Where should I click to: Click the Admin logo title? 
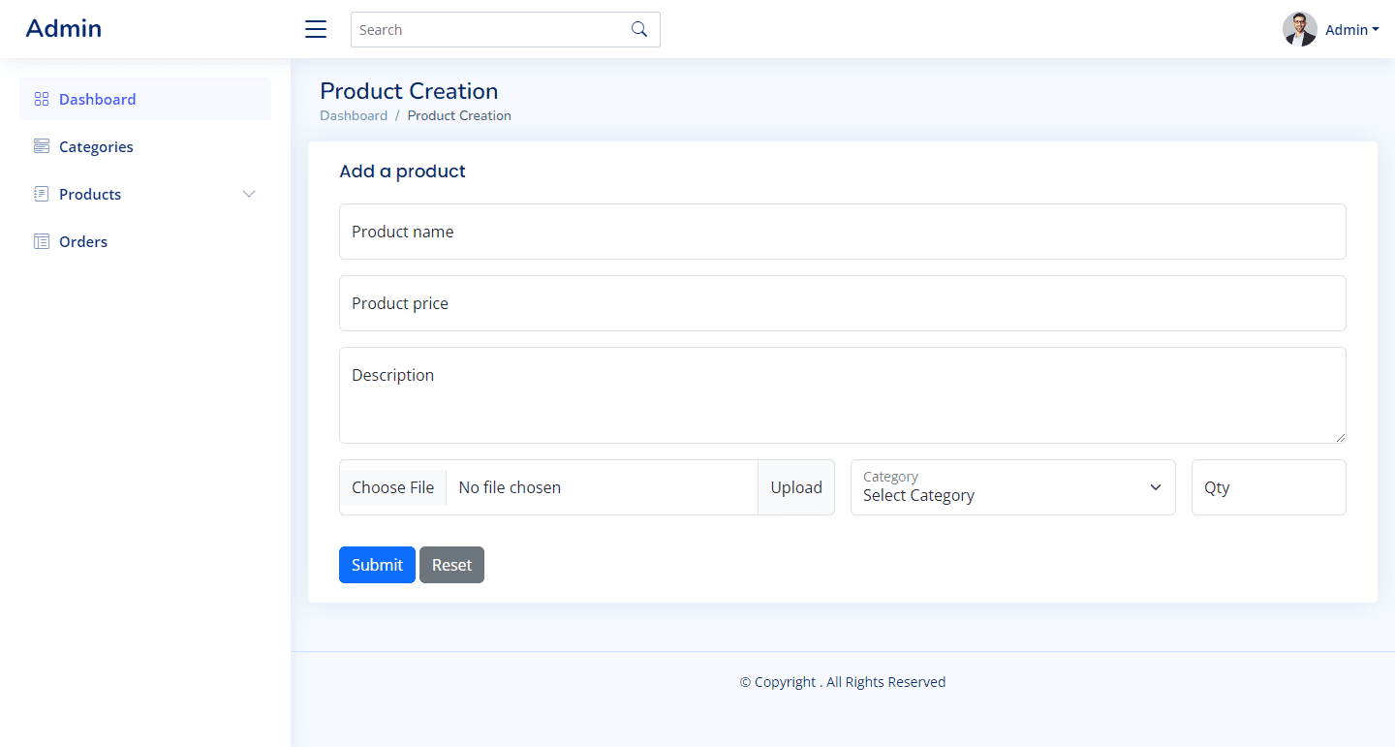[x=64, y=29]
